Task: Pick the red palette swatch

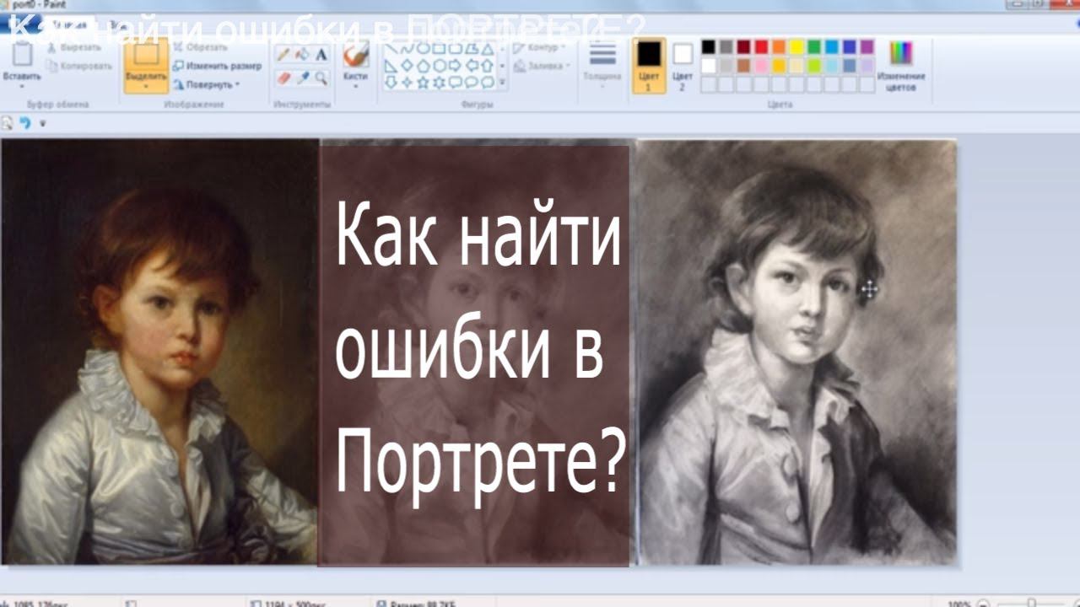Action: click(x=762, y=47)
